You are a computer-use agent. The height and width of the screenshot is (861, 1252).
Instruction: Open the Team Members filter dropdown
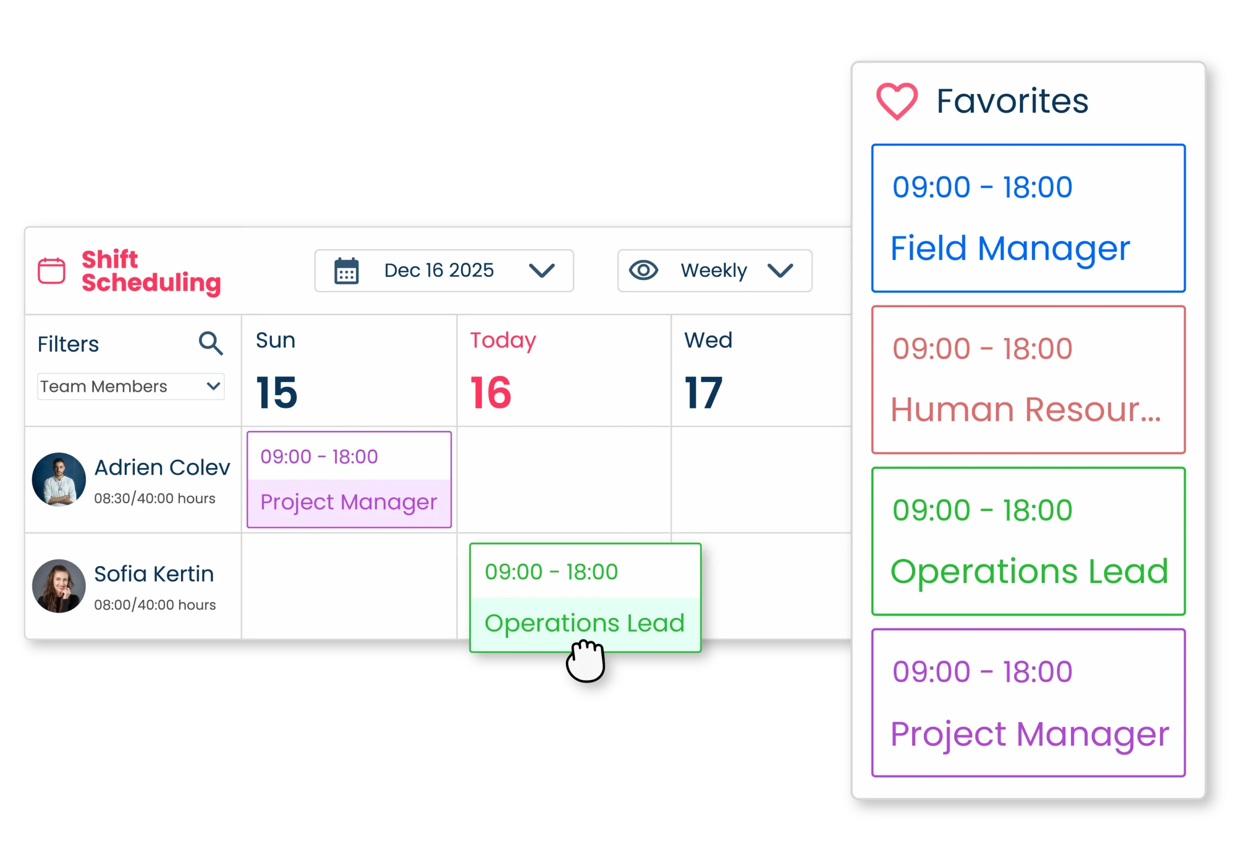[131, 387]
